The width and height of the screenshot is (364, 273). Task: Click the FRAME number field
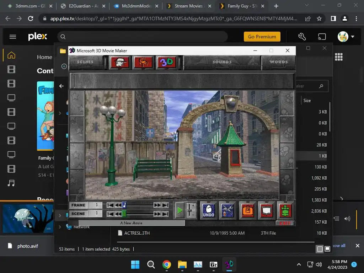[x=95, y=205]
